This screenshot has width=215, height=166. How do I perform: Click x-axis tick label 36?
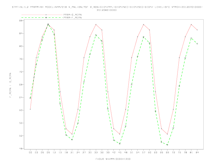[x=102, y=152]
